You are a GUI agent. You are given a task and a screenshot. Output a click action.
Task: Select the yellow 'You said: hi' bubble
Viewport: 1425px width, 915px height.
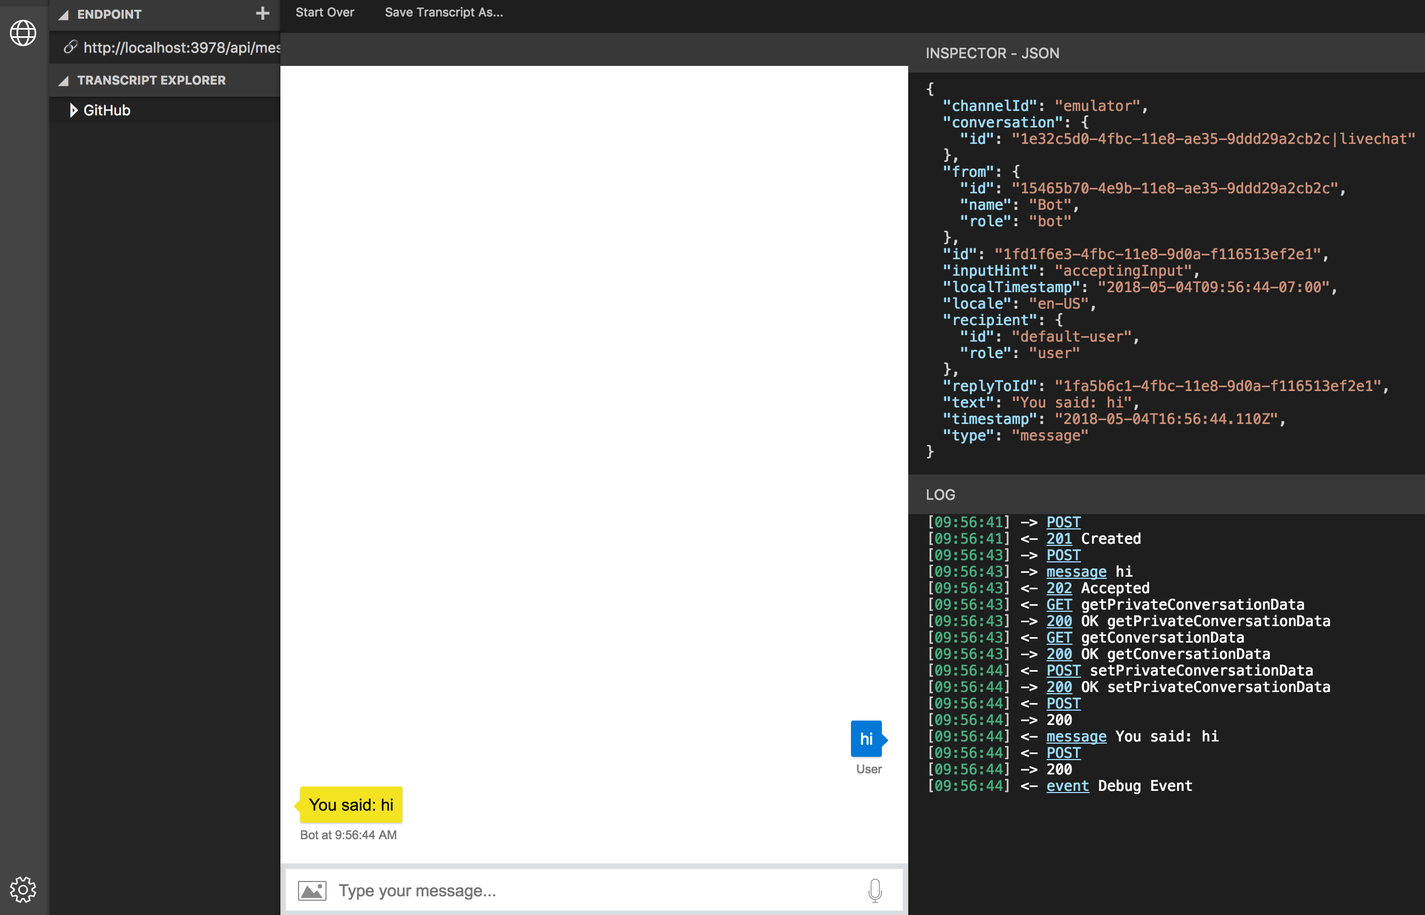click(351, 805)
